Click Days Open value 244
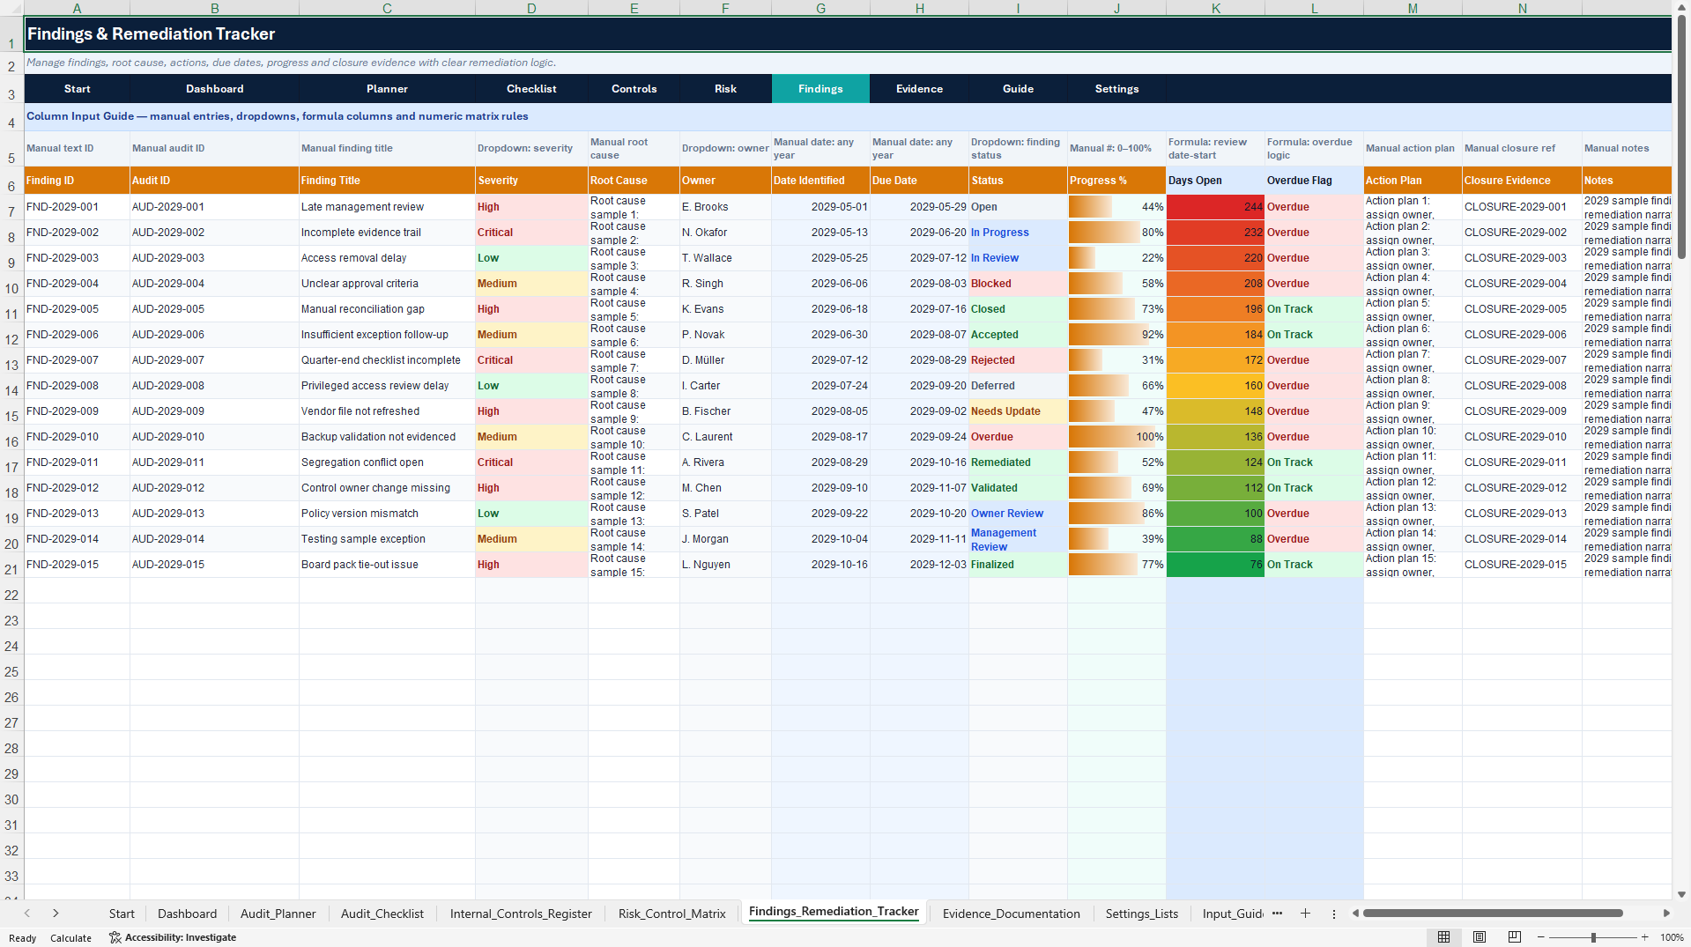The width and height of the screenshot is (1691, 947). (1215, 207)
